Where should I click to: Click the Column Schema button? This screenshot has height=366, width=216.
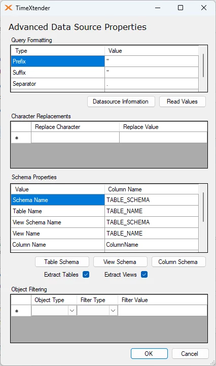(178, 262)
